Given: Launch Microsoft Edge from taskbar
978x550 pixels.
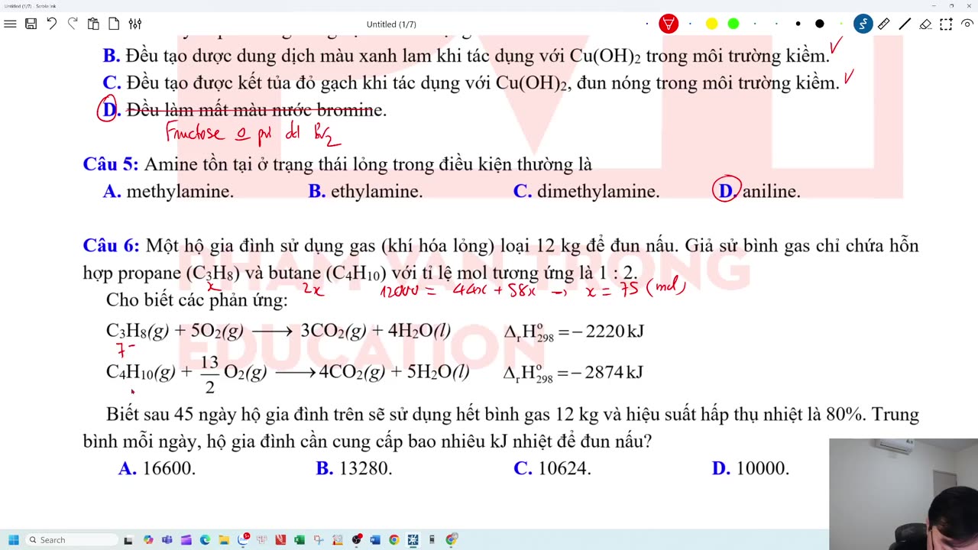Looking at the screenshot, I should tap(205, 540).
